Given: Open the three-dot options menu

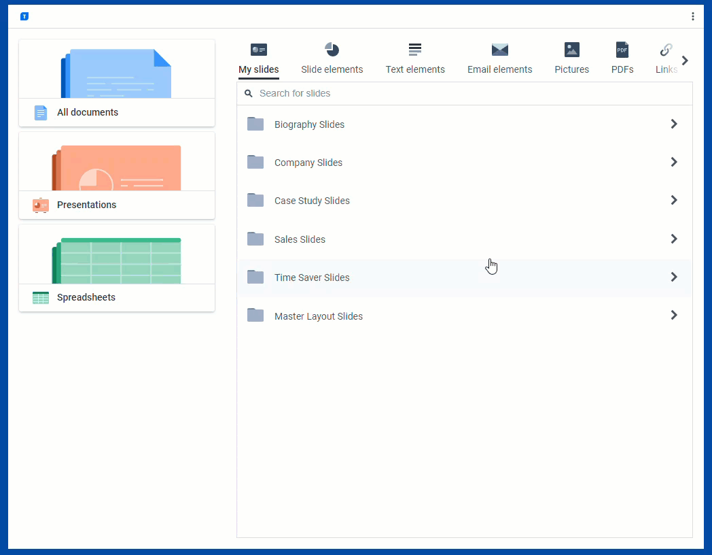Looking at the screenshot, I should 692,16.
